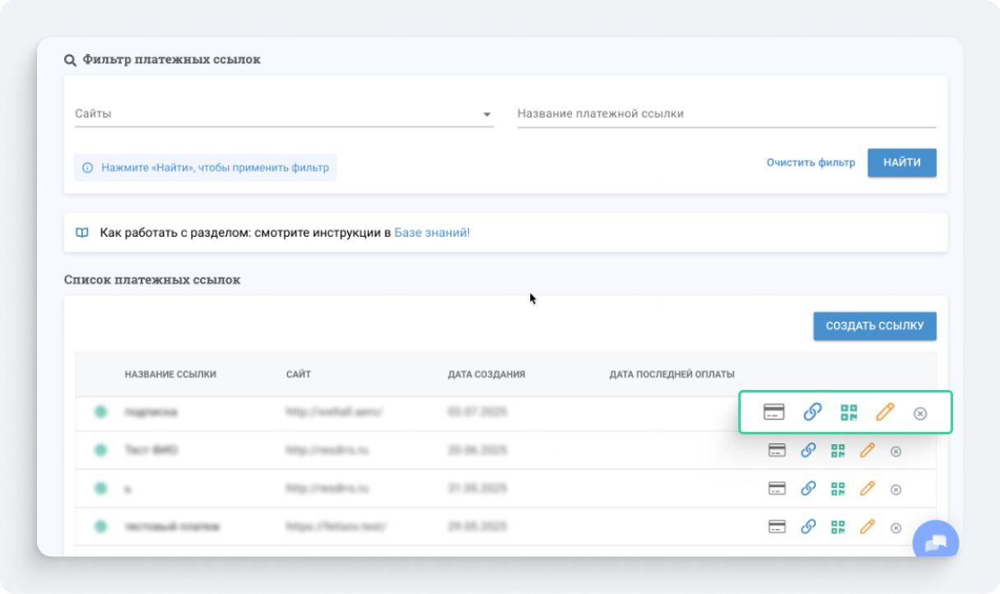This screenshot has height=594, width=1000.
Task: Click the Очистить фильтр link
Action: 811,163
